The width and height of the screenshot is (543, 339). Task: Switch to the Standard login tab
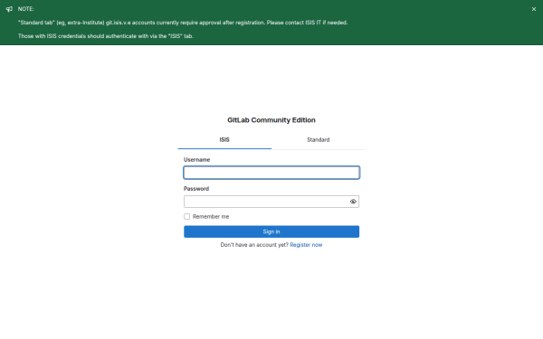(319, 140)
